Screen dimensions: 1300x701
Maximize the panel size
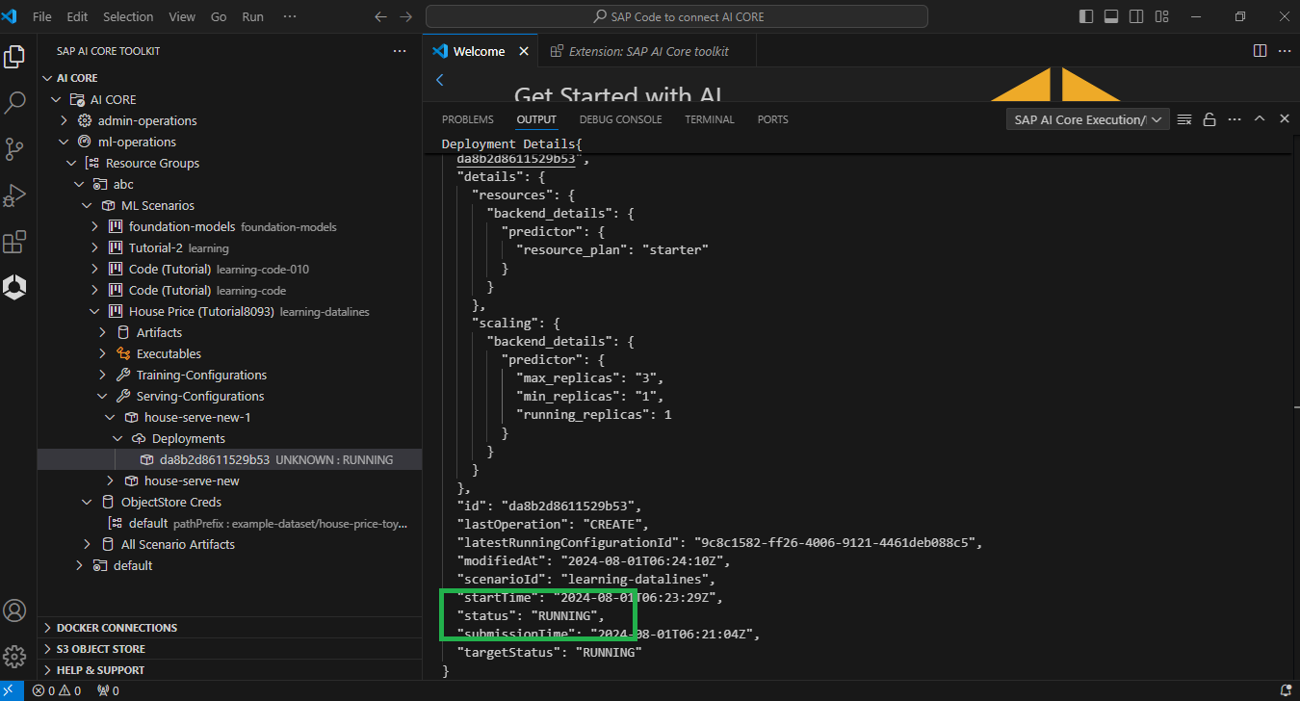1260,119
